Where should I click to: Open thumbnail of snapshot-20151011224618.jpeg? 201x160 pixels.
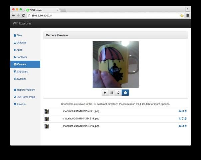coord(47,119)
